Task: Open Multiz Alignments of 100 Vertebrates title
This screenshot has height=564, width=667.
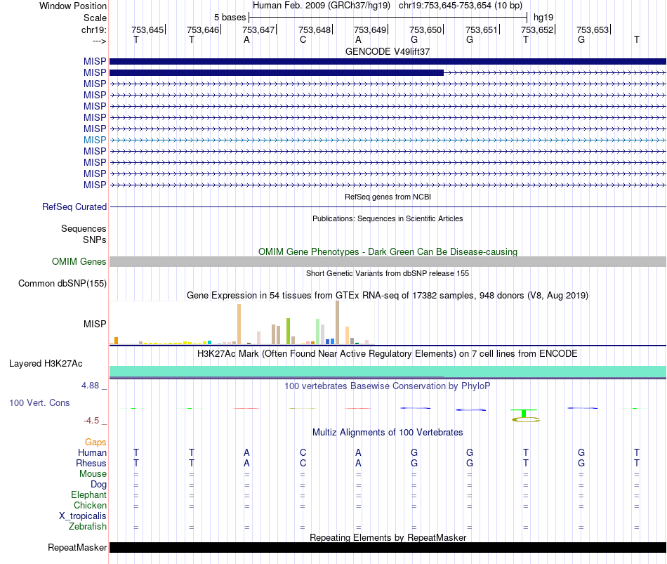Action: 388,433
